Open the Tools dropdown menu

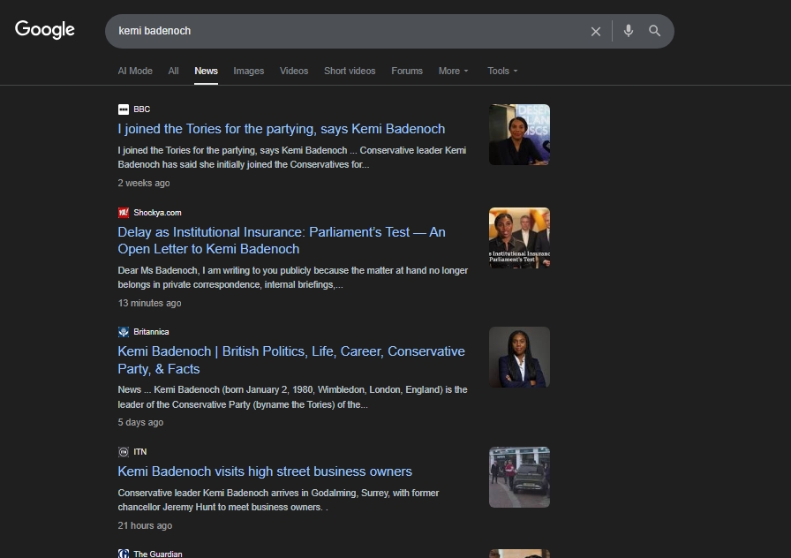pyautogui.click(x=502, y=71)
